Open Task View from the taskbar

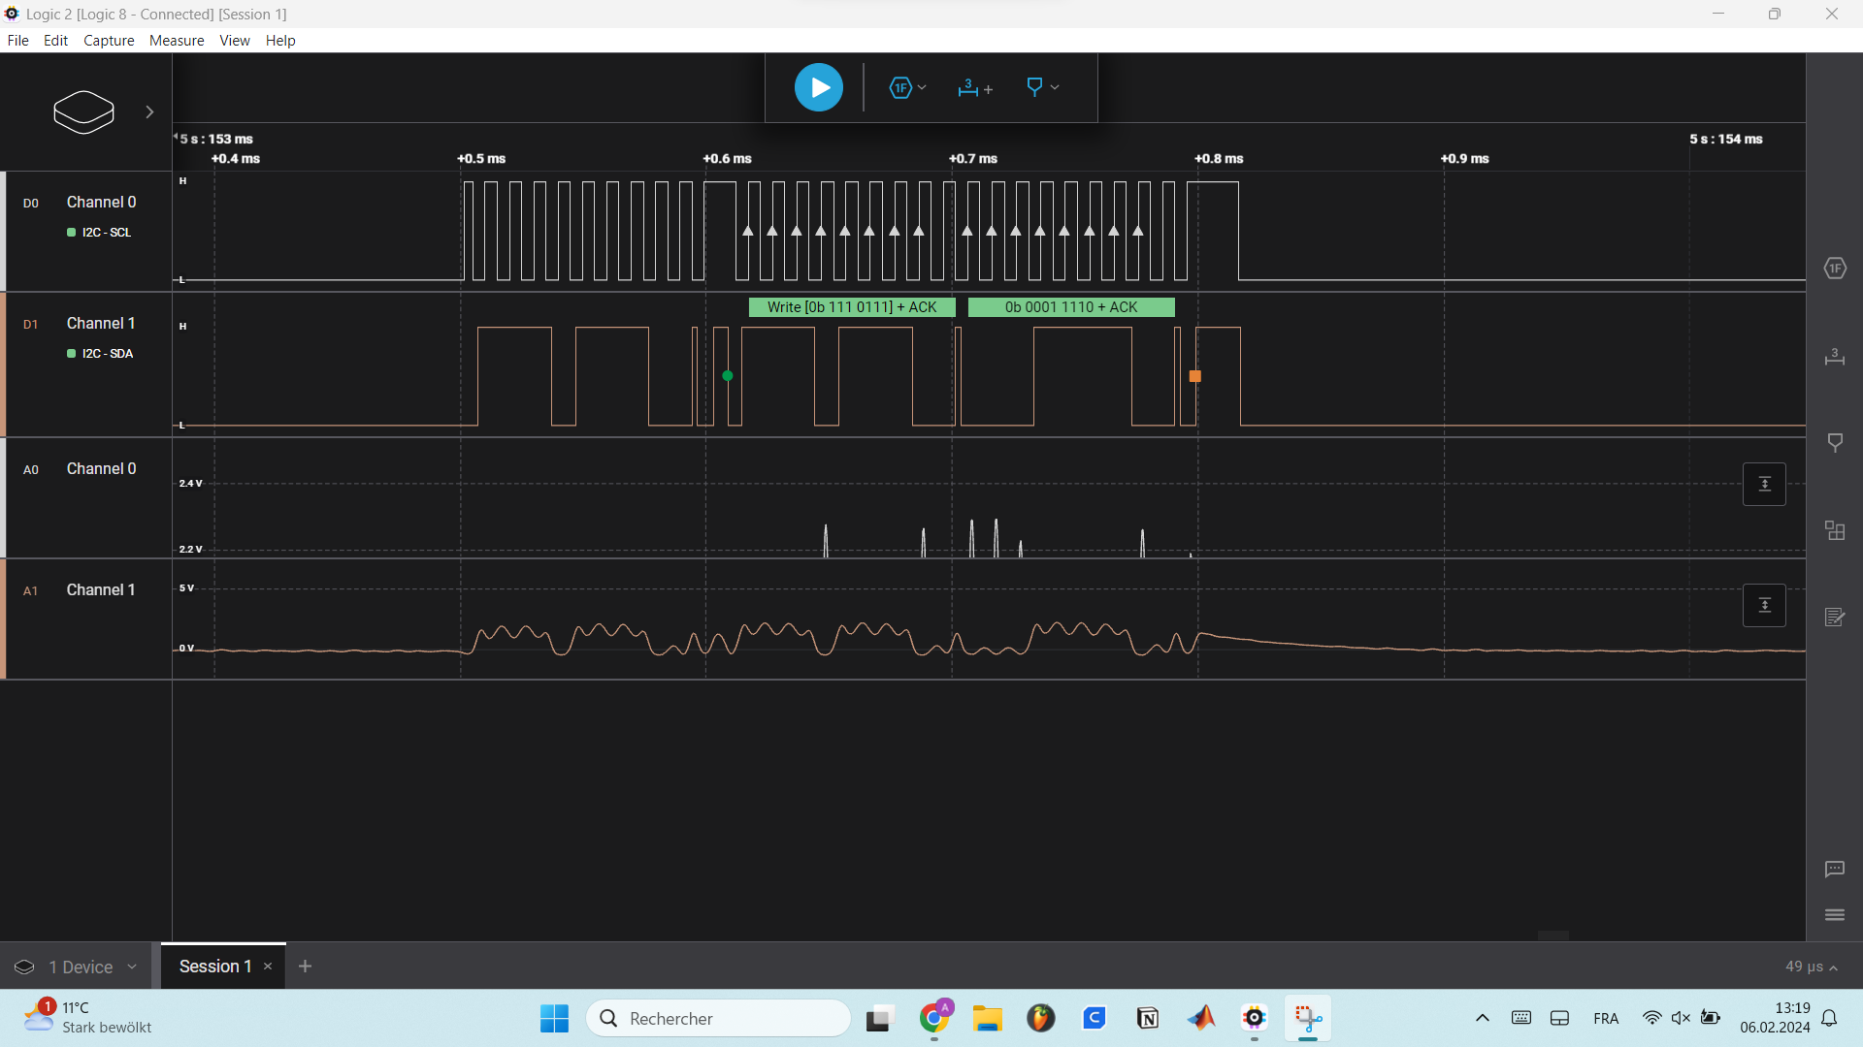(x=879, y=1018)
